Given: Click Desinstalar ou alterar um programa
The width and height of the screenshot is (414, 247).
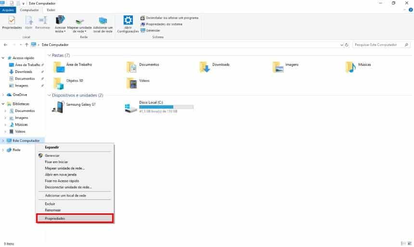Looking at the screenshot, I should tap(169, 18).
